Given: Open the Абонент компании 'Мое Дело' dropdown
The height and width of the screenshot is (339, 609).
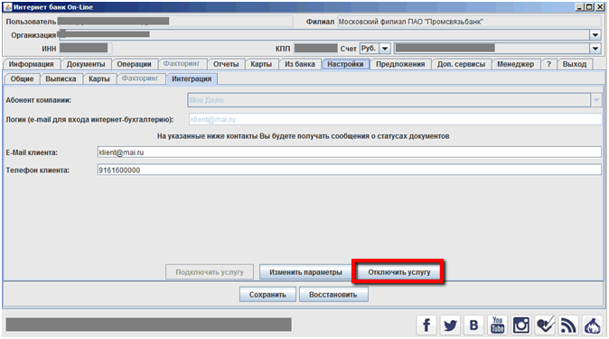Looking at the screenshot, I should click(x=394, y=100).
